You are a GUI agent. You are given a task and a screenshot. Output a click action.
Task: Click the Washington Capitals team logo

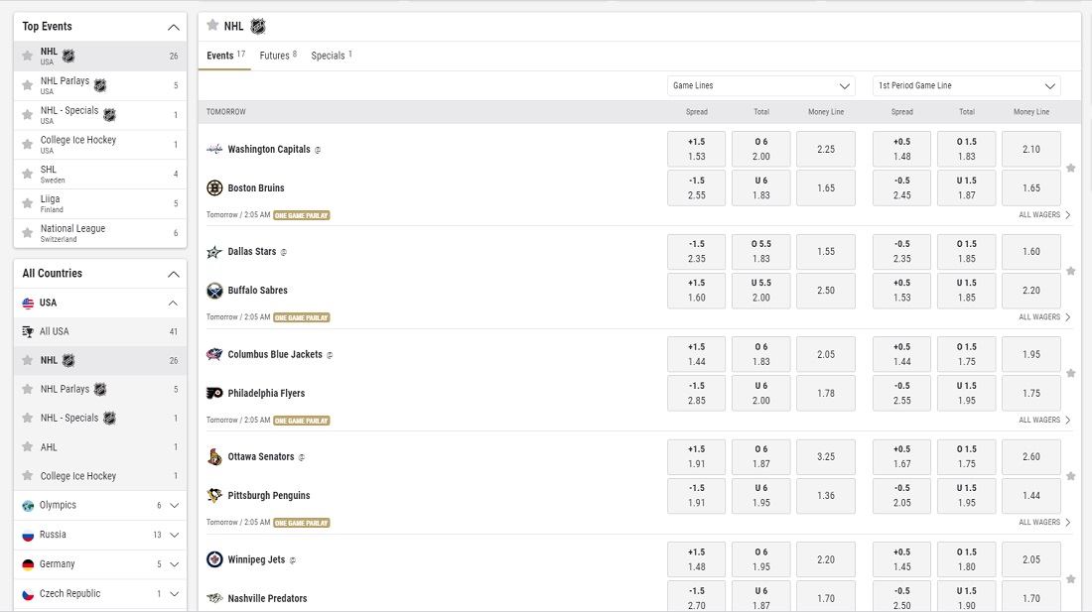(x=216, y=149)
